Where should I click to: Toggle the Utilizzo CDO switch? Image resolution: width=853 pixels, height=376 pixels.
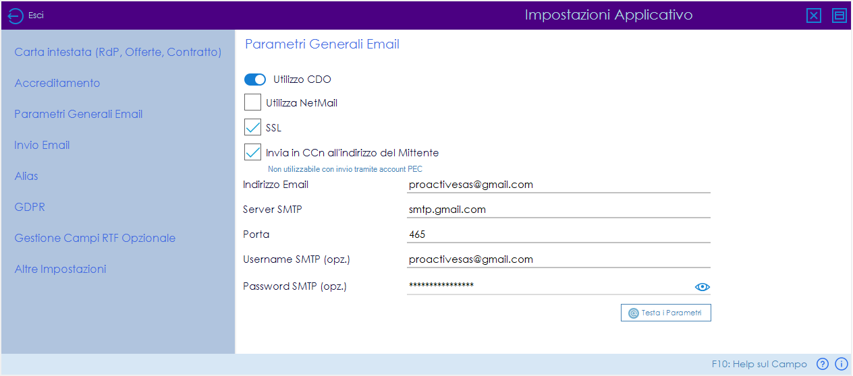click(255, 80)
